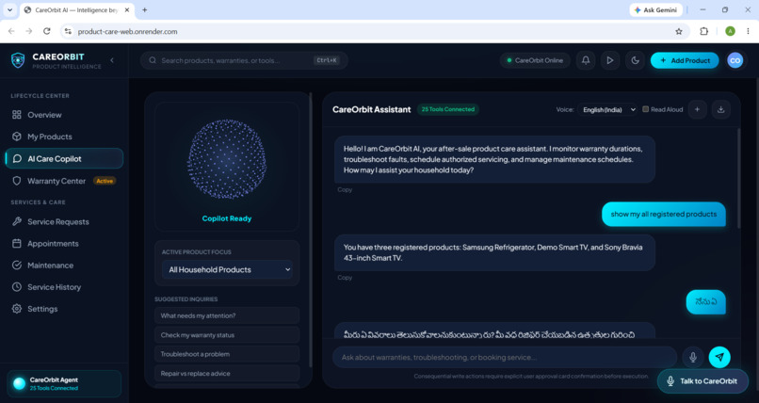Open Chrome three-dot menu
Viewport: 759px width, 403px height.
[x=748, y=31]
